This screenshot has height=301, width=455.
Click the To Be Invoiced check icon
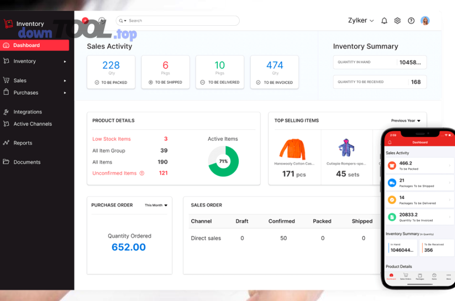[x=258, y=83]
